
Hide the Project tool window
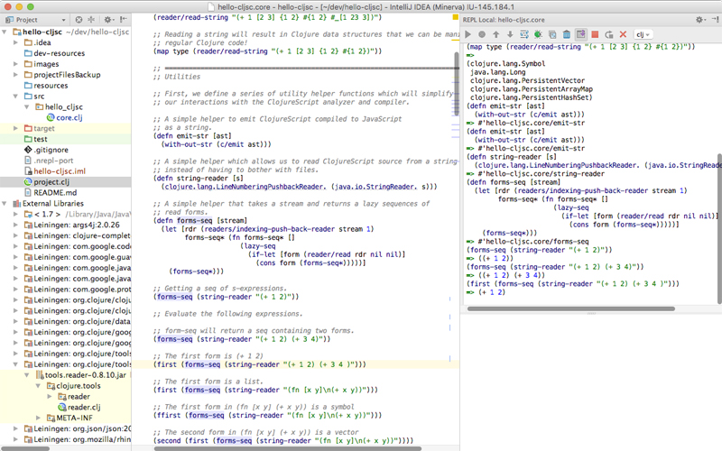click(124, 20)
